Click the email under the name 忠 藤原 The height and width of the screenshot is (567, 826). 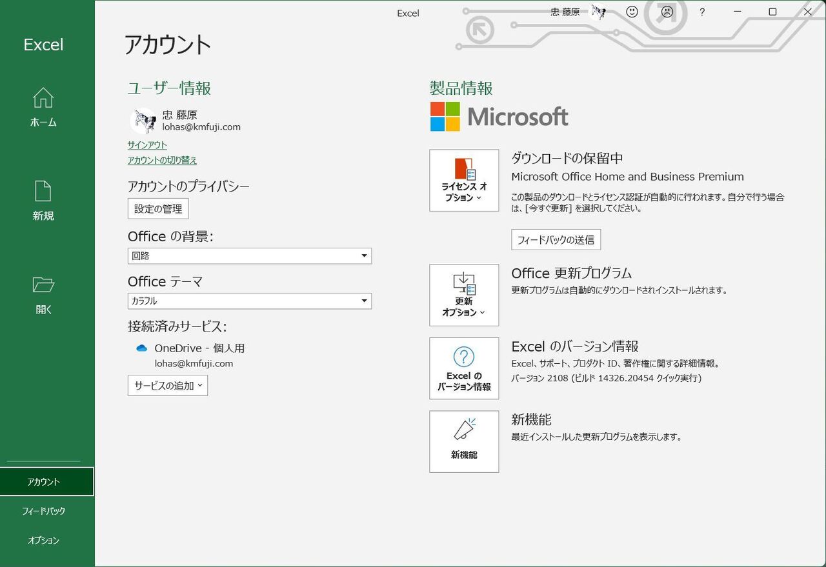(201, 127)
